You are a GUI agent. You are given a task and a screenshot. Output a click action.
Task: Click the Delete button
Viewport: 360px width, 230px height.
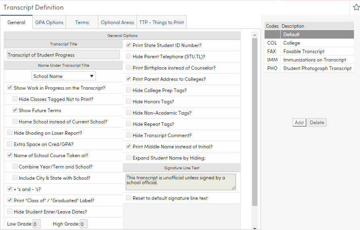point(317,123)
